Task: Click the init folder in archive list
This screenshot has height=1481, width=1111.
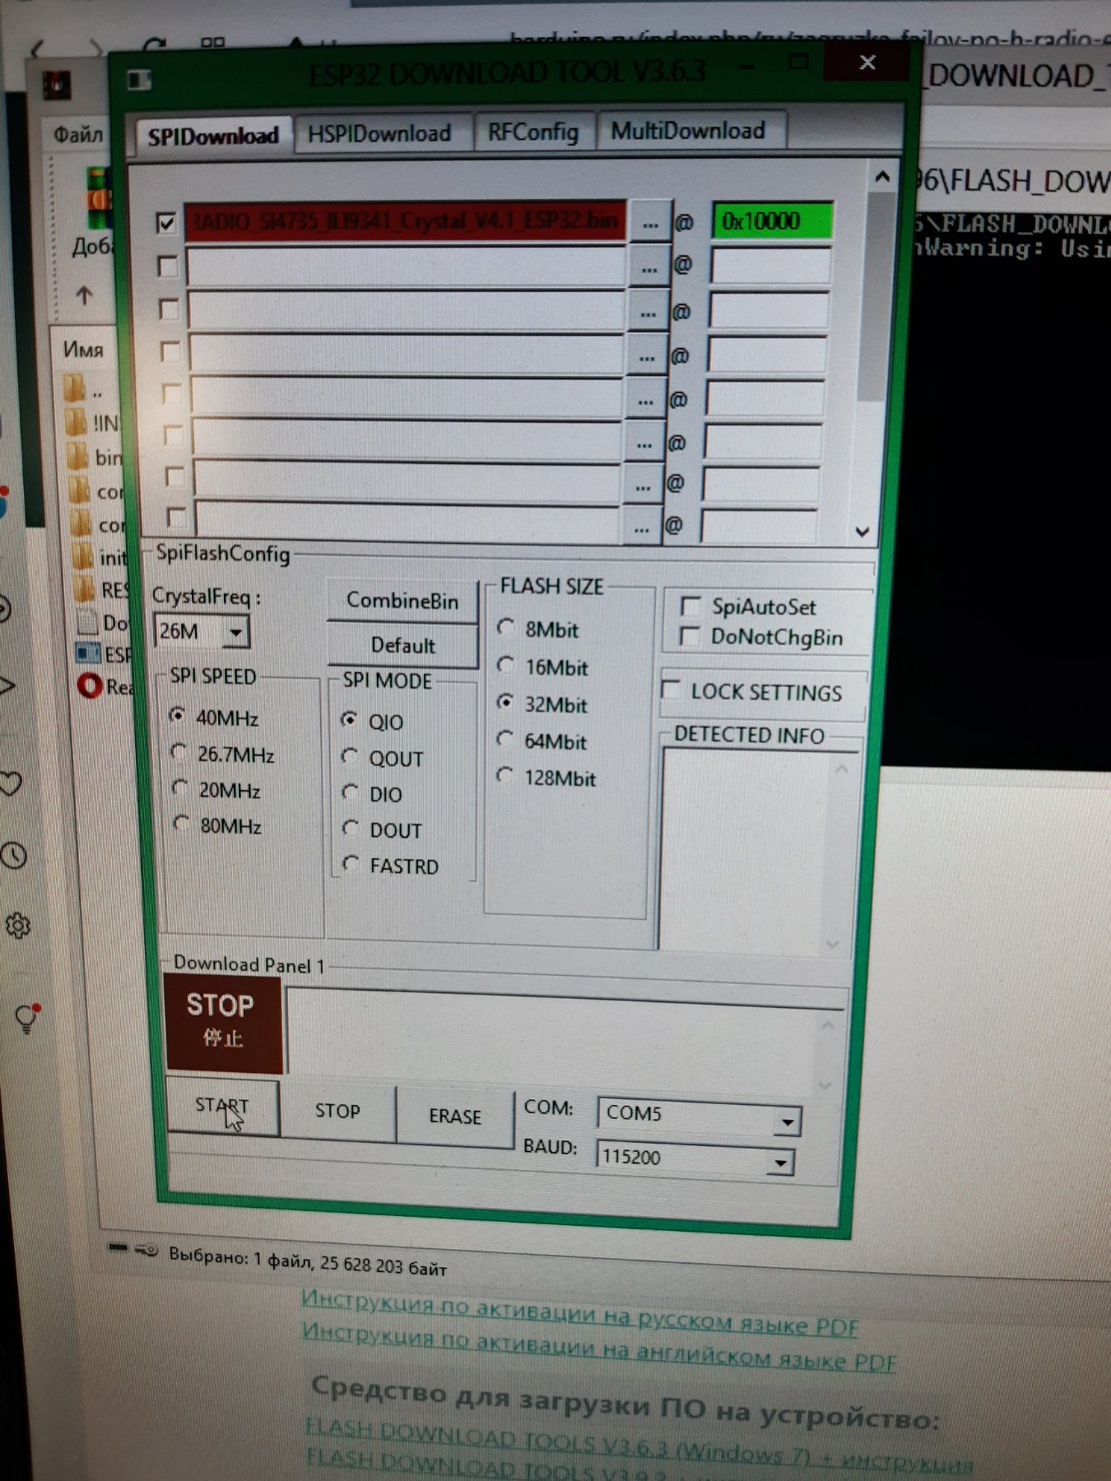Action: [x=98, y=557]
